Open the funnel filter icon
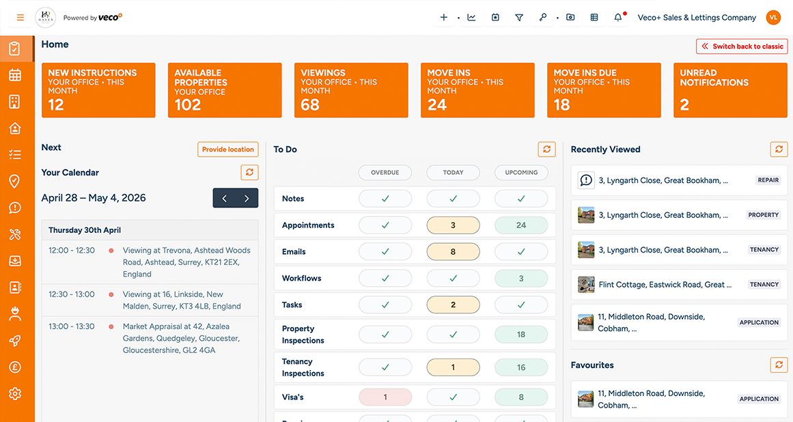 (519, 18)
